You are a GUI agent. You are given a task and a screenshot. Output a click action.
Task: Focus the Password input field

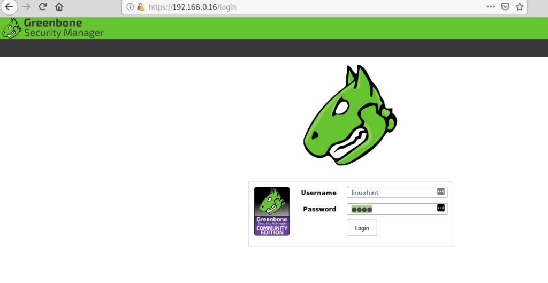(397, 209)
